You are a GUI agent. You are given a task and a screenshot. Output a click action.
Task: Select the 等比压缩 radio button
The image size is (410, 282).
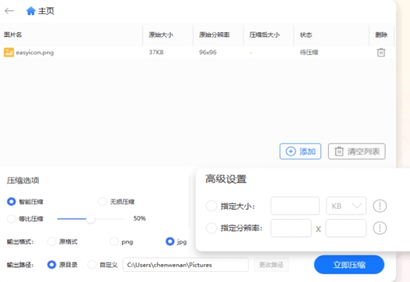[x=11, y=219]
